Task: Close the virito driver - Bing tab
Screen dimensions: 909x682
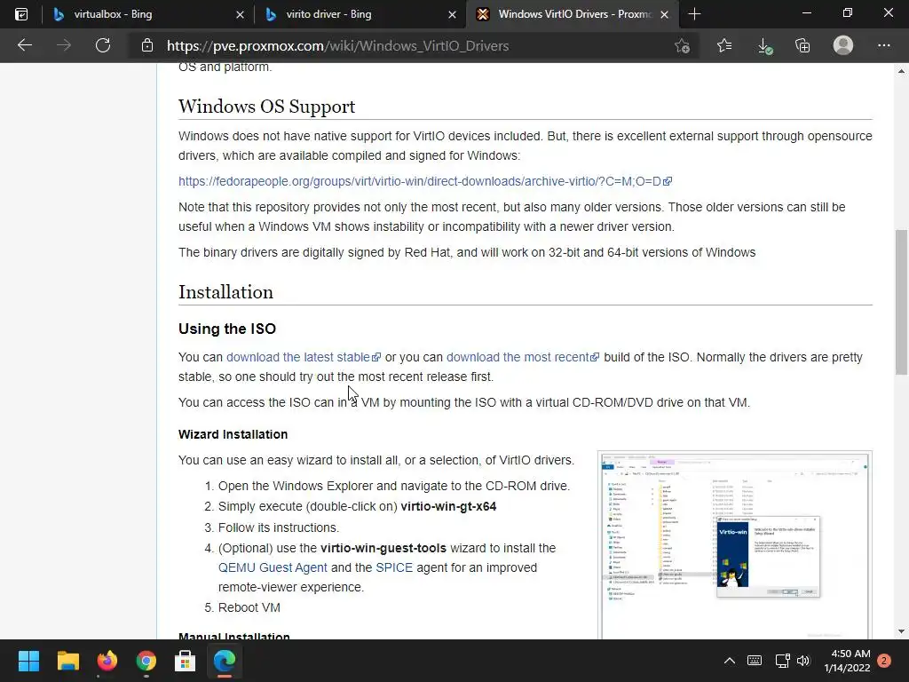Action: 452,14
